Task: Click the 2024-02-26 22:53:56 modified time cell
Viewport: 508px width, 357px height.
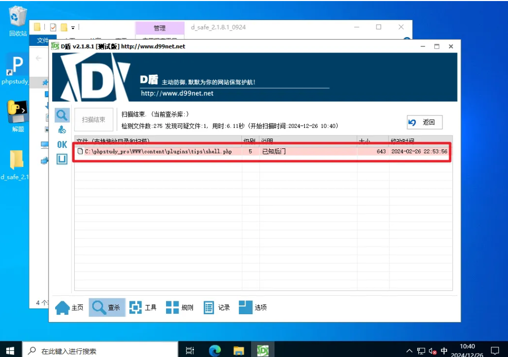Action: pyautogui.click(x=419, y=151)
